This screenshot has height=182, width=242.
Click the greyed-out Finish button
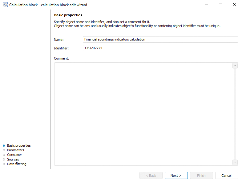[201, 176]
